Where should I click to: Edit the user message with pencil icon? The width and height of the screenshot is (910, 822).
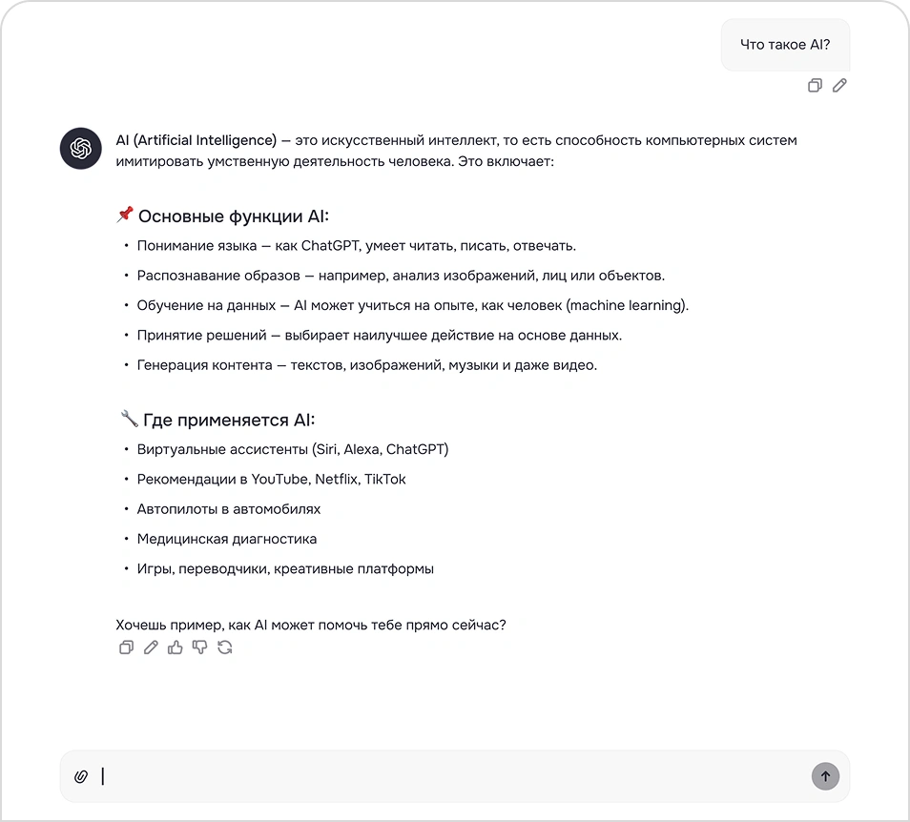point(839,86)
